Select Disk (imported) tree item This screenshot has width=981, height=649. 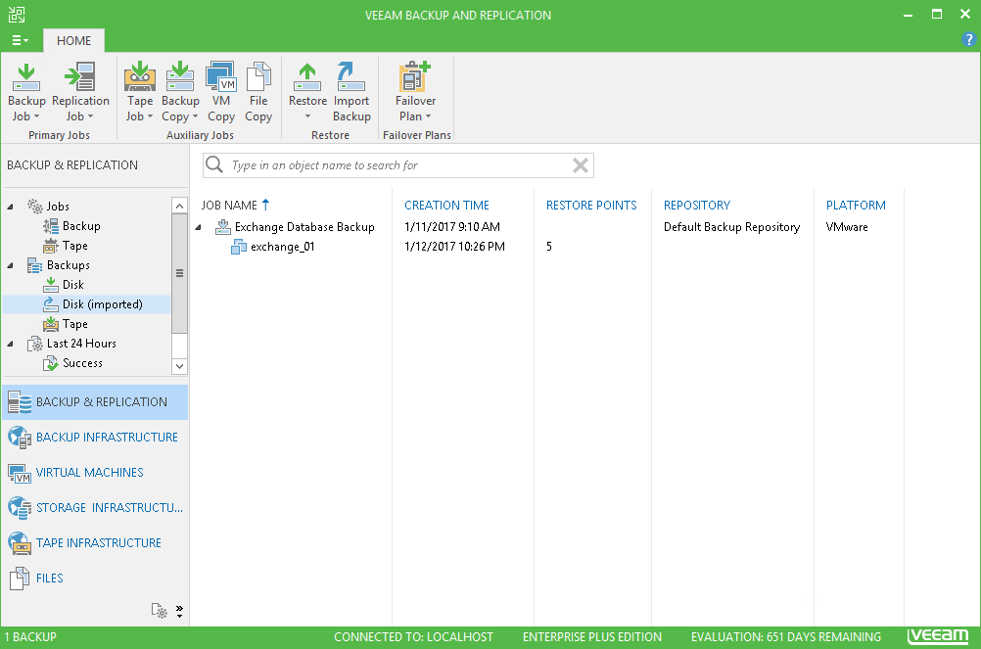pyautogui.click(x=102, y=304)
